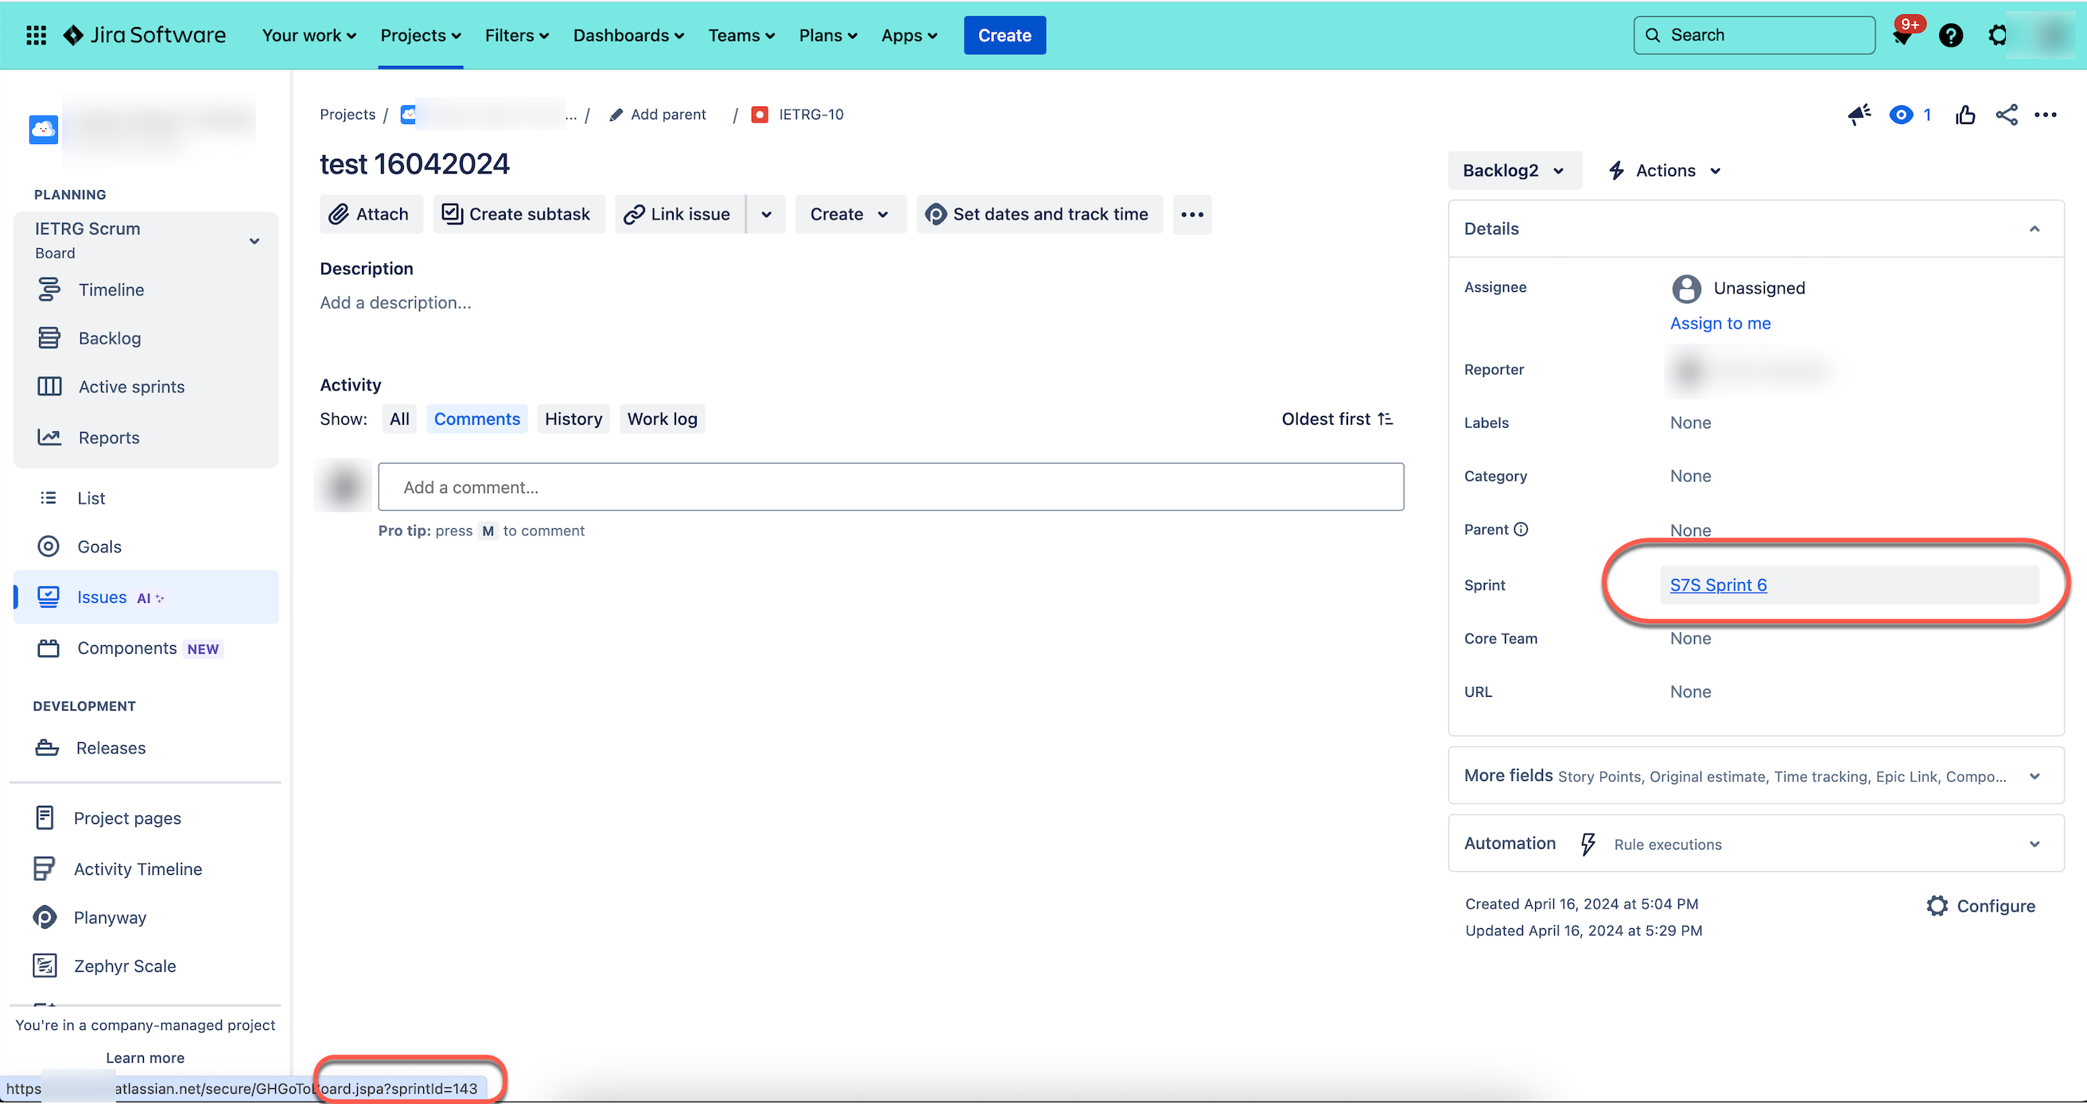Toggle the Oldest first sort order

click(1336, 418)
